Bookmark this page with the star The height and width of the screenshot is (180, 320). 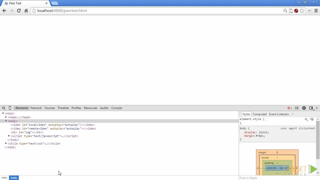(302, 10)
